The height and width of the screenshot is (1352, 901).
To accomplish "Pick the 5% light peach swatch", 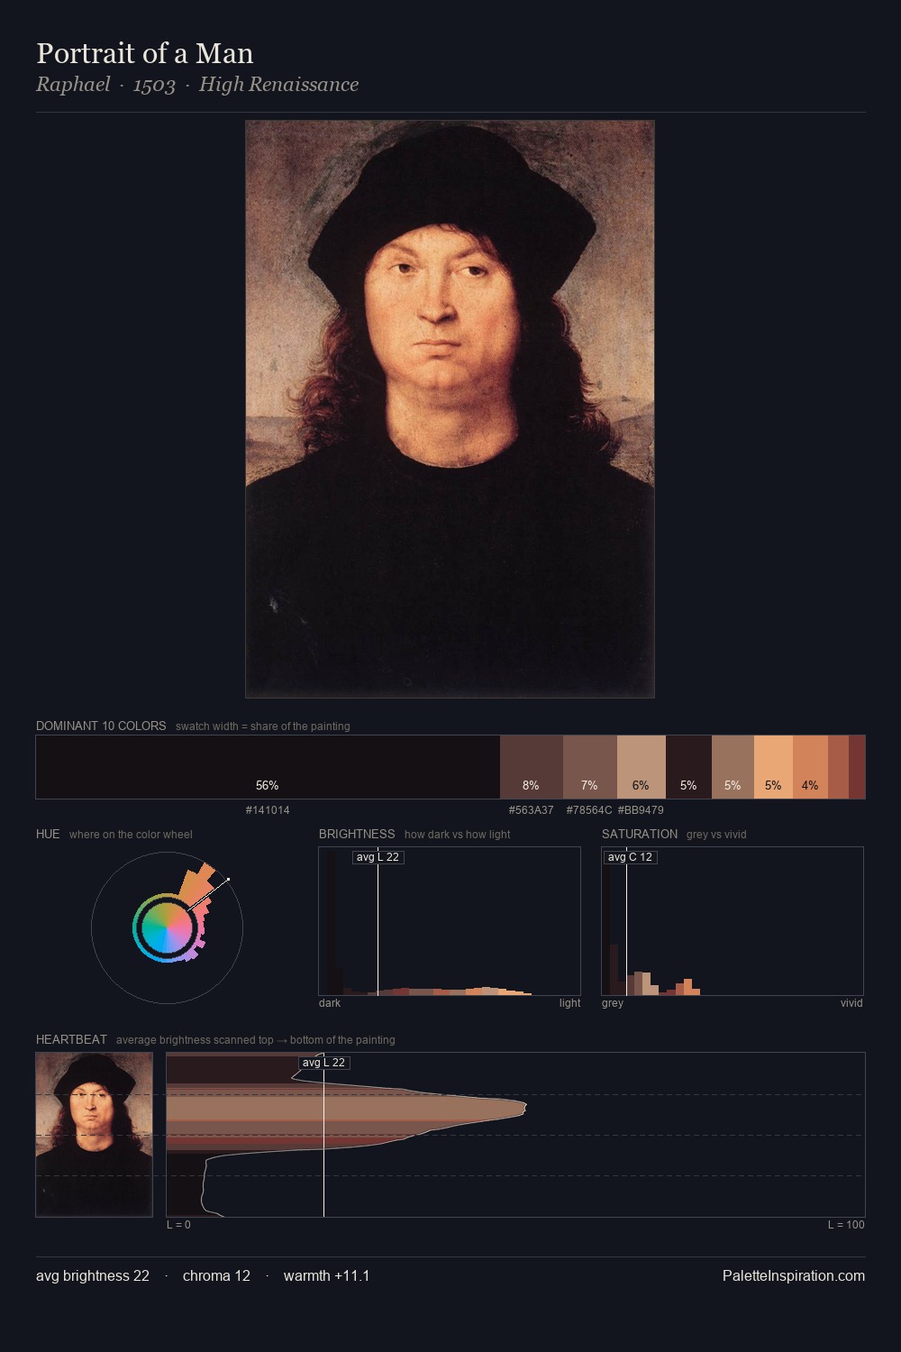I will [x=773, y=767].
